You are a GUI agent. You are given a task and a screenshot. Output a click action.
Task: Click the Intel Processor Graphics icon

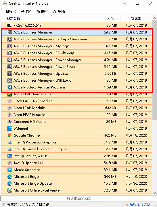pyautogui.click(x=10, y=142)
